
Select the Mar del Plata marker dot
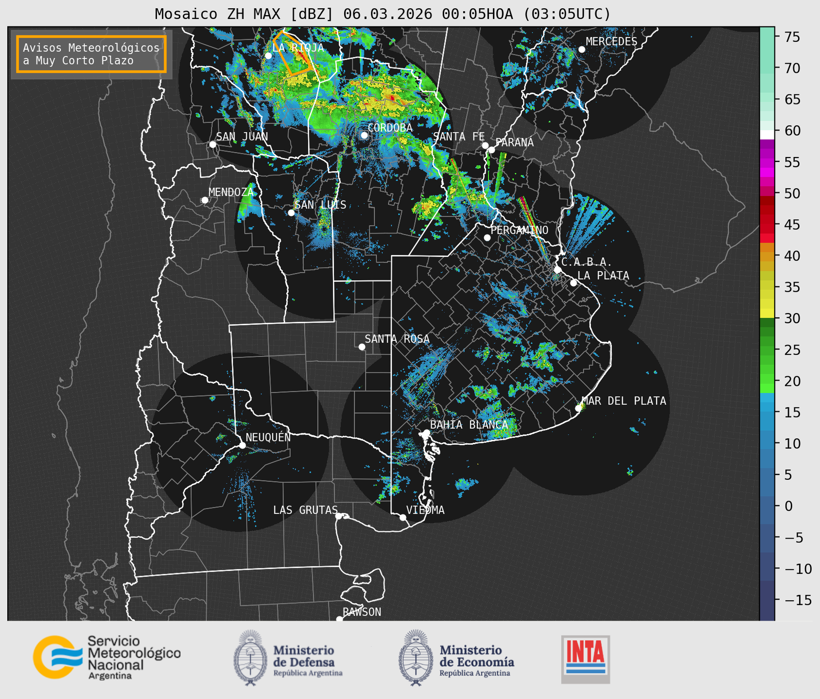pyautogui.click(x=578, y=408)
